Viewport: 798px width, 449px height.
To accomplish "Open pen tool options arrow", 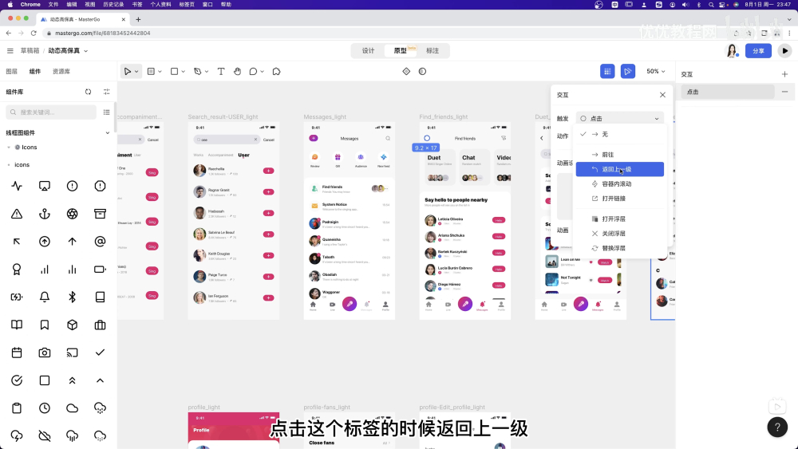I will tap(207, 72).
